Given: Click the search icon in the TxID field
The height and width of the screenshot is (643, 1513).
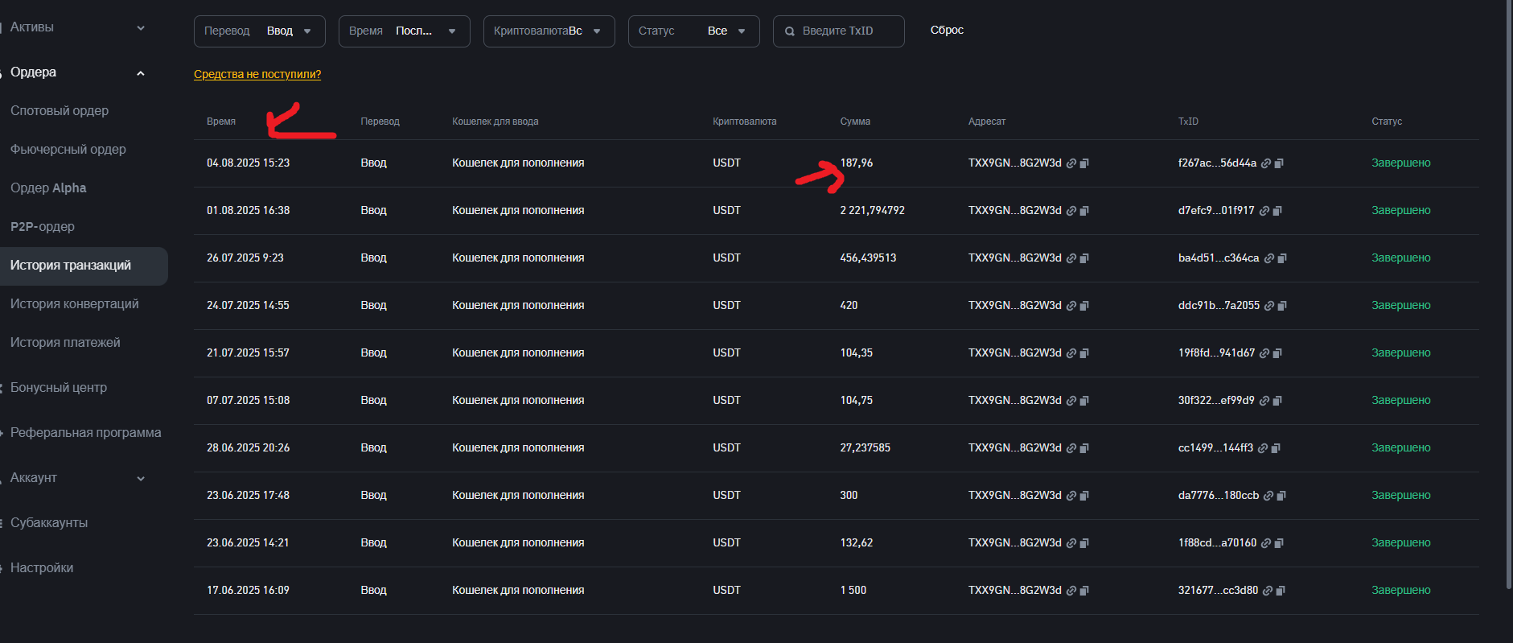Looking at the screenshot, I should (x=790, y=31).
